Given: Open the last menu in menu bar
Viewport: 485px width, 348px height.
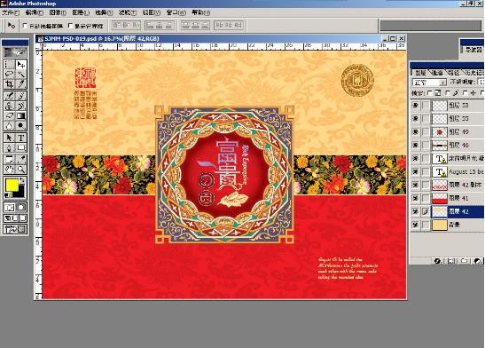Looking at the screenshot, I should click(200, 12).
